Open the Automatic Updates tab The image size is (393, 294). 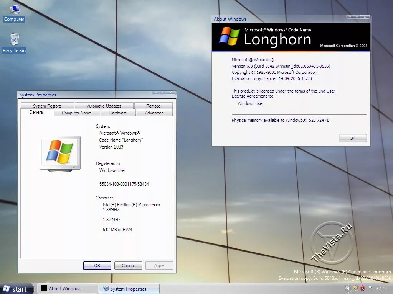[x=104, y=106]
